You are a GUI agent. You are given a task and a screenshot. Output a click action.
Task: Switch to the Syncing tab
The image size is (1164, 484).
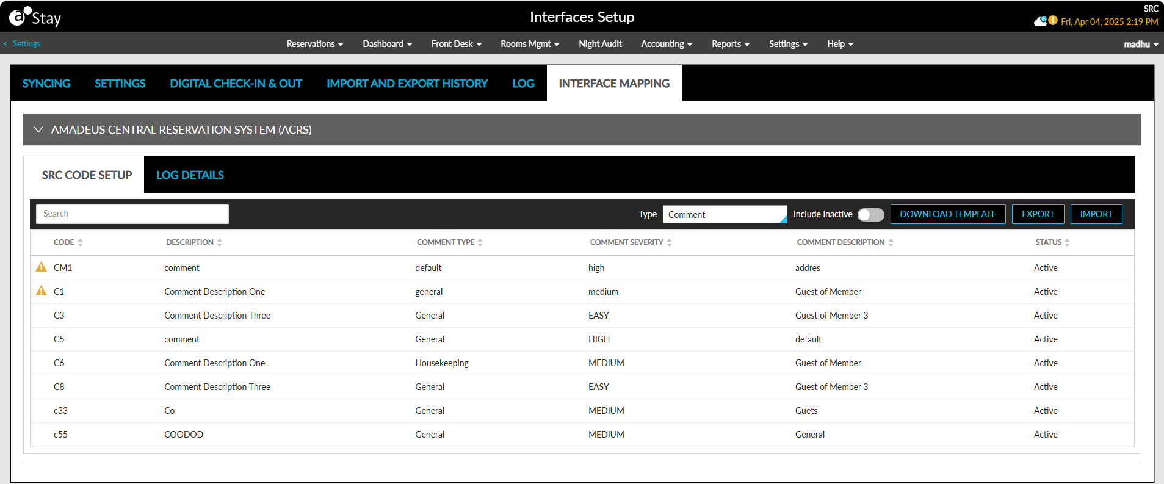pyautogui.click(x=46, y=84)
